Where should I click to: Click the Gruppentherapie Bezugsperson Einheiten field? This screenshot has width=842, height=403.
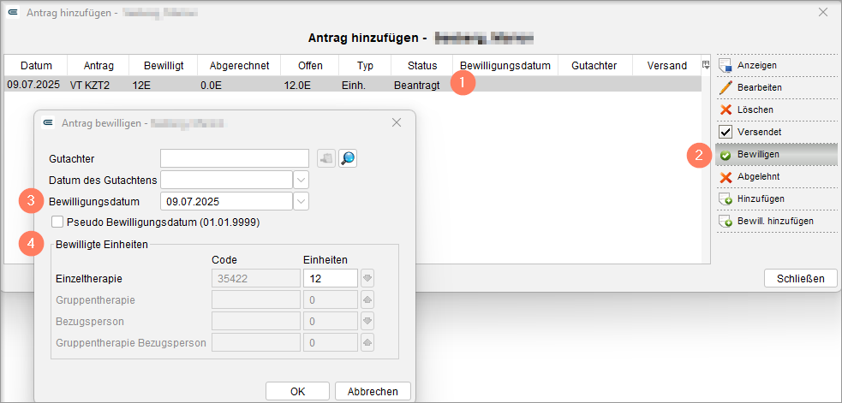tap(331, 342)
